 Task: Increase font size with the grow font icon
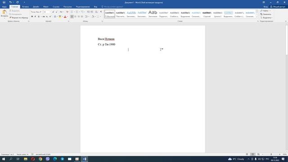[x=53, y=12]
